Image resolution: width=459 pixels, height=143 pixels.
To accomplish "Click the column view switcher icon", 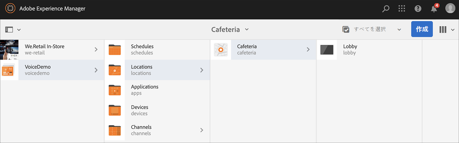I will pyautogui.click(x=443, y=30).
